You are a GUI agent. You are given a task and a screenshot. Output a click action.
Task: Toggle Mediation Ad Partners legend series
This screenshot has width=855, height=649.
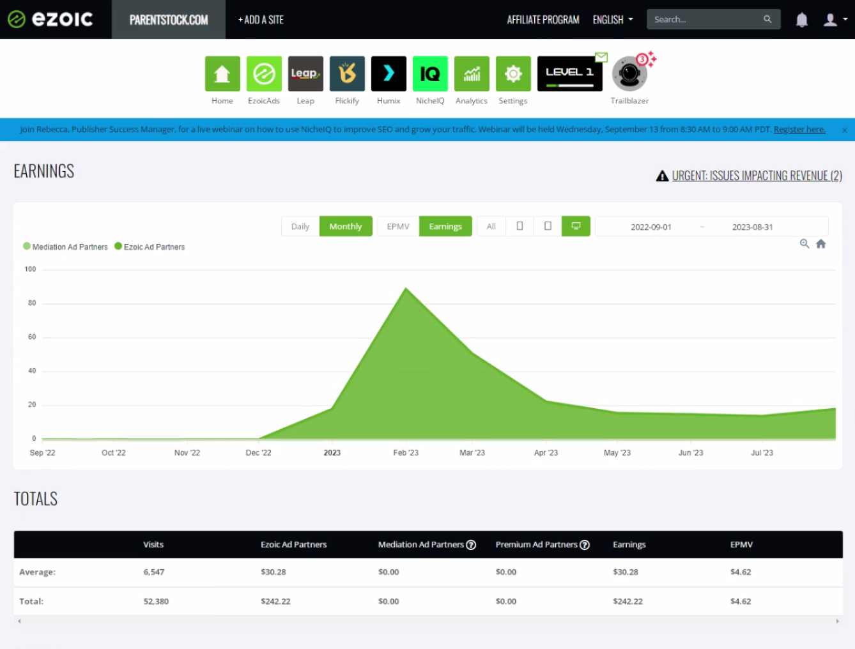[65, 247]
